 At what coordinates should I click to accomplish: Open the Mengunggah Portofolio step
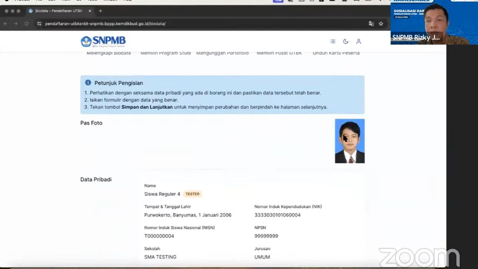coord(222,53)
